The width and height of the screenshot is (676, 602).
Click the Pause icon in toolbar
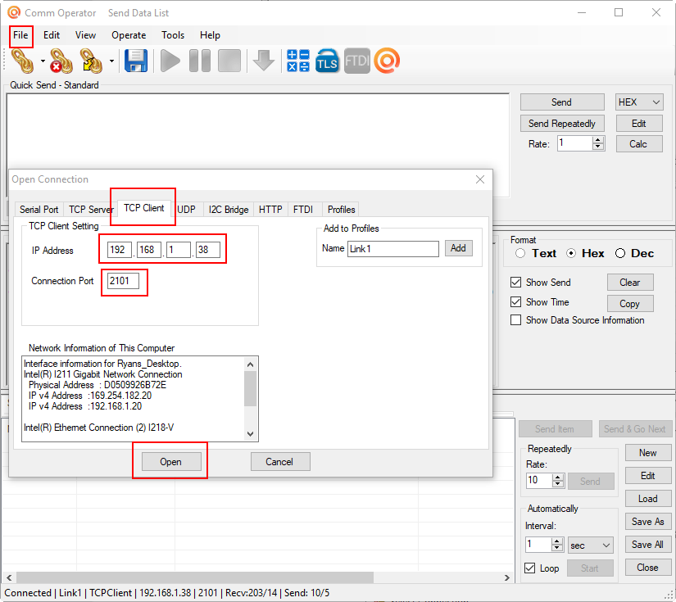200,61
